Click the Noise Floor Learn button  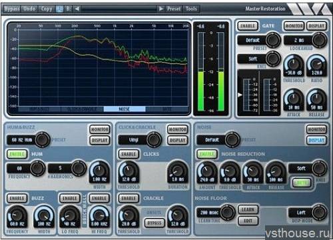coord(248,209)
